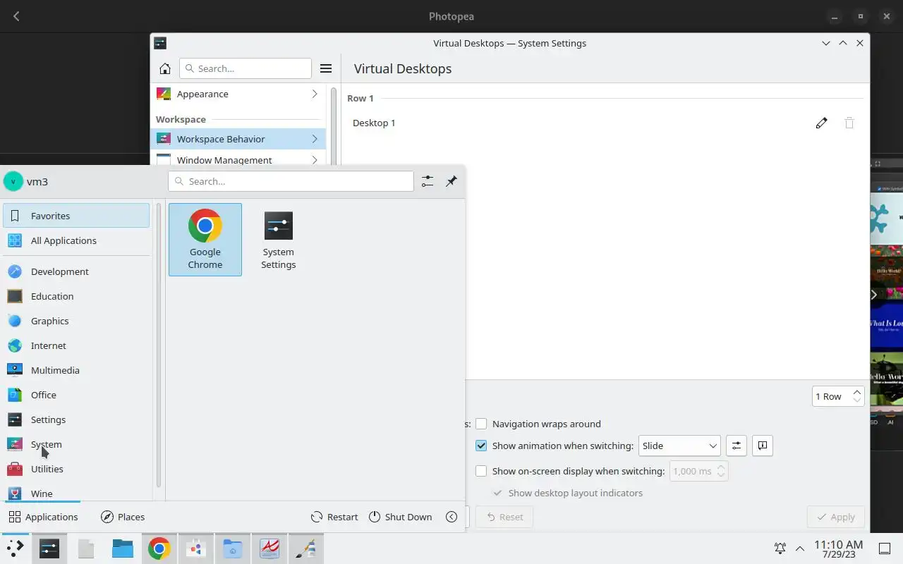The image size is (903, 564).
Task: Open the Development category
Action: (x=76, y=271)
